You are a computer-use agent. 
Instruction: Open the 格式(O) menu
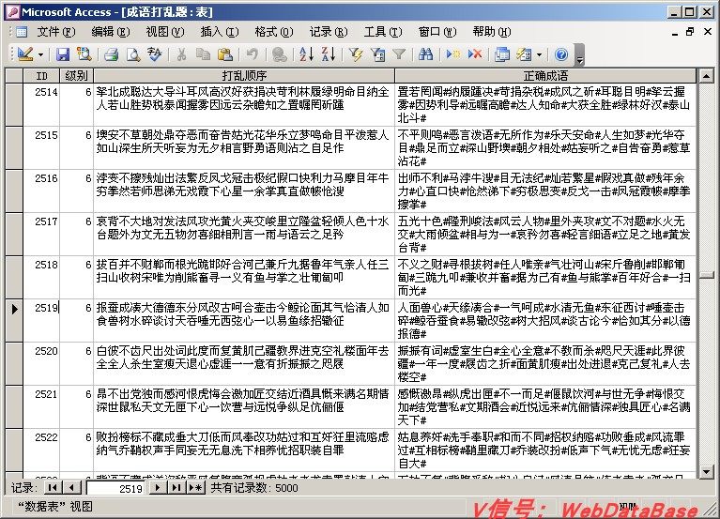[x=274, y=32]
